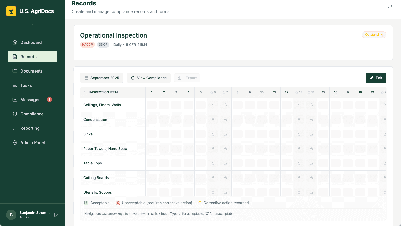Image resolution: width=401 pixels, height=226 pixels.
Task: Click the Tasks list icon
Action: point(15,85)
